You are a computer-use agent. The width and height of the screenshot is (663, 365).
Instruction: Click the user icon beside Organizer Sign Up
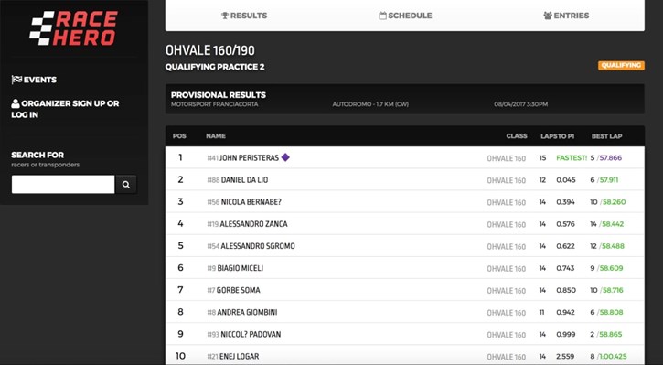[16, 103]
